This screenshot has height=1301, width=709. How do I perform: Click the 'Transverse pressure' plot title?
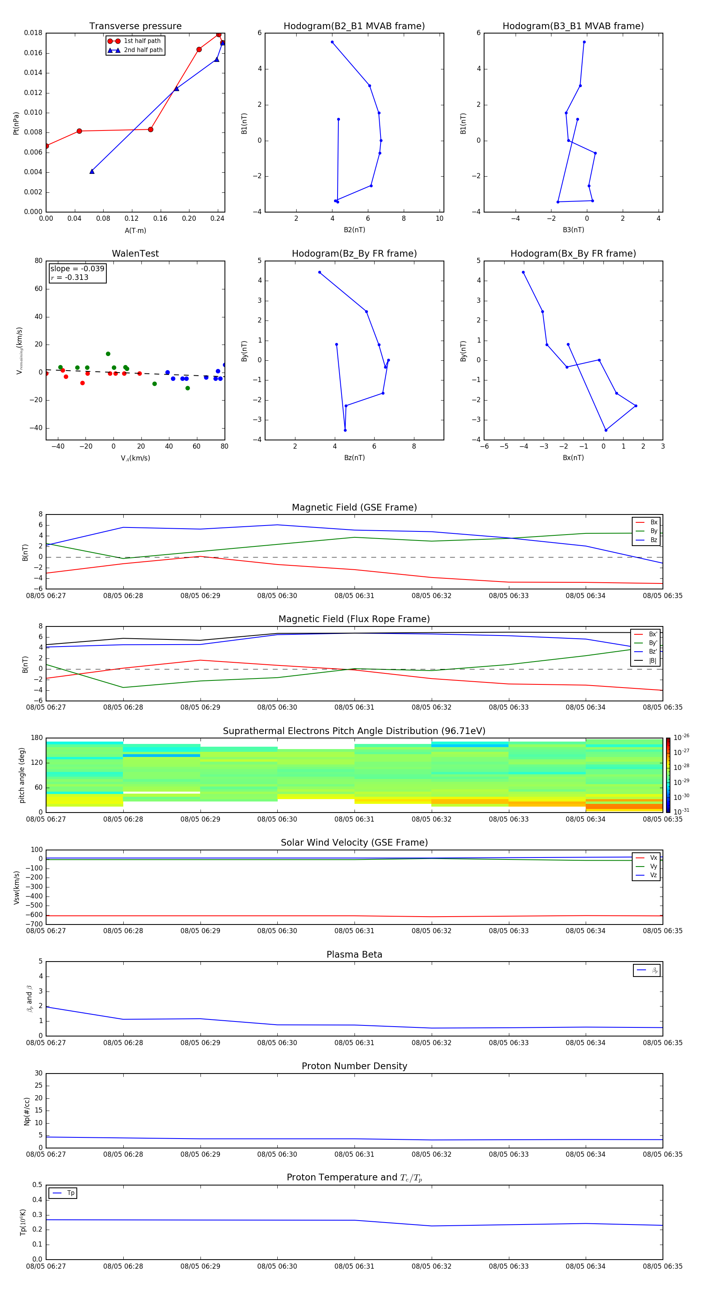tap(135, 26)
